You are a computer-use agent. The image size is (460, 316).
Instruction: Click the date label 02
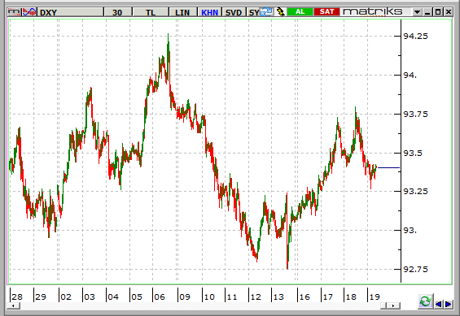click(66, 297)
